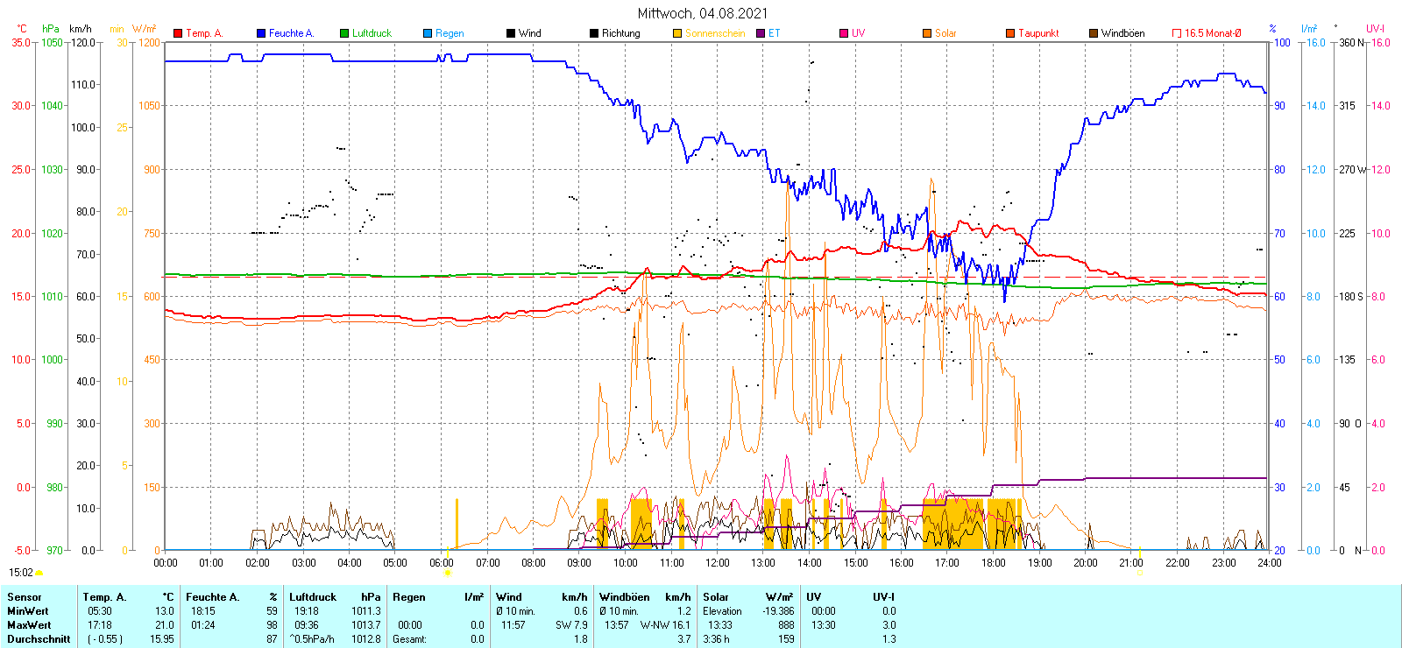Screen dimensions: 1402x648
Task: Click the Taupunkt legend label
Action: coord(1038,33)
